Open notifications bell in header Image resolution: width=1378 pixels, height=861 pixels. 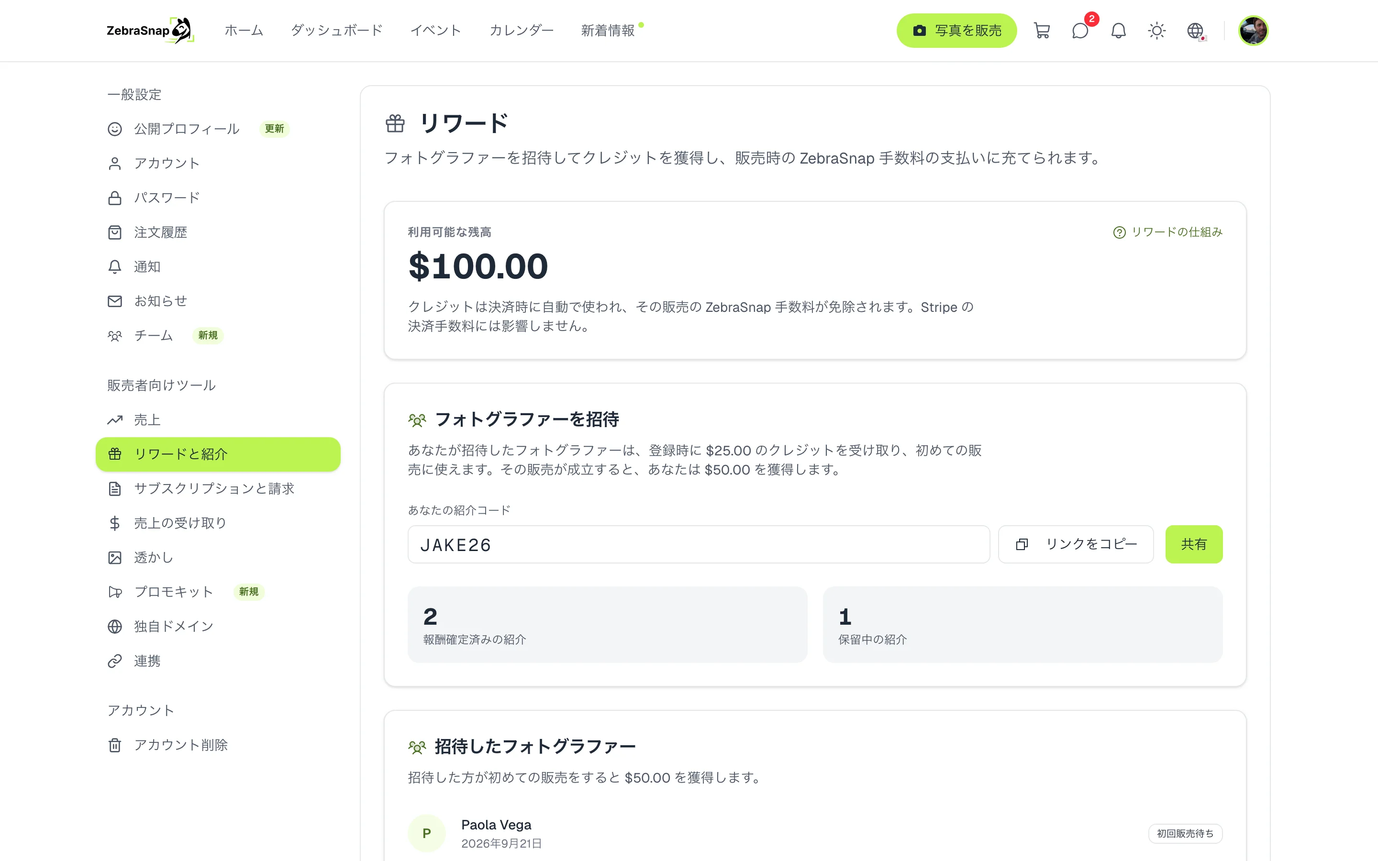pos(1118,31)
